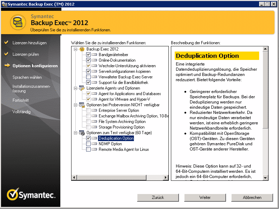Collapse the Optionen zum Test verfügbar node

[x=75, y=133]
